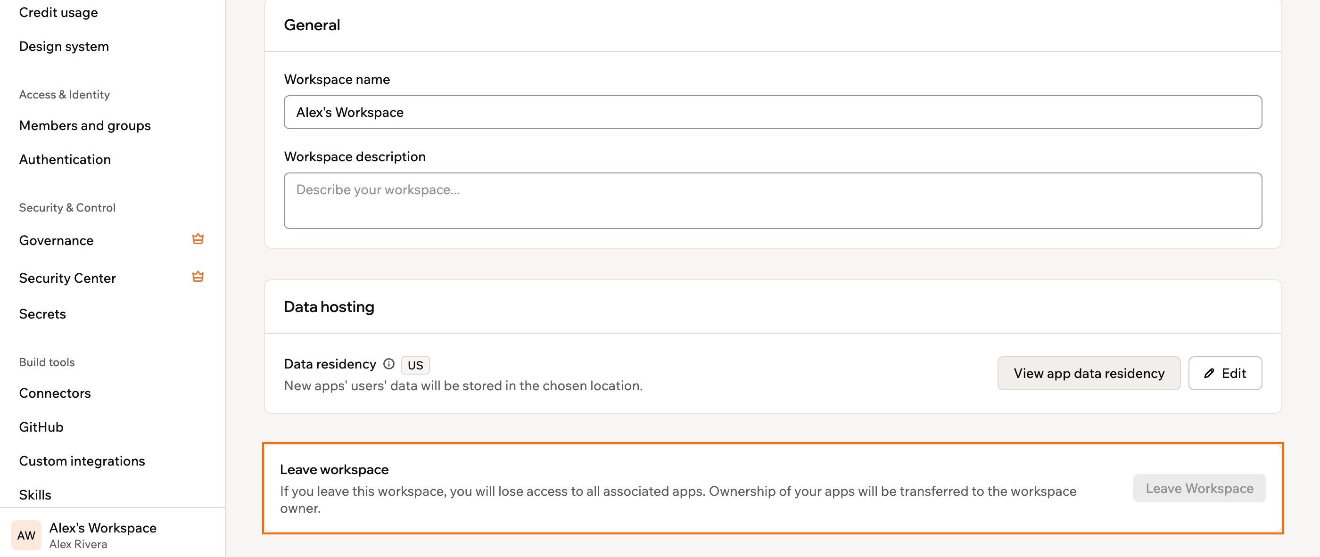Click the Data residency label
1320x557 pixels.
[x=330, y=364]
